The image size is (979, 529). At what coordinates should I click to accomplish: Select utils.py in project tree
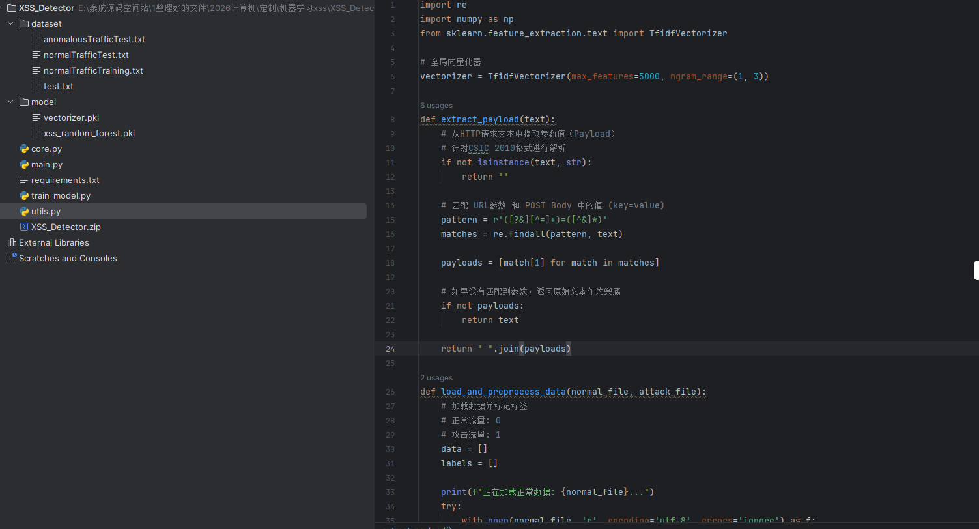point(46,211)
